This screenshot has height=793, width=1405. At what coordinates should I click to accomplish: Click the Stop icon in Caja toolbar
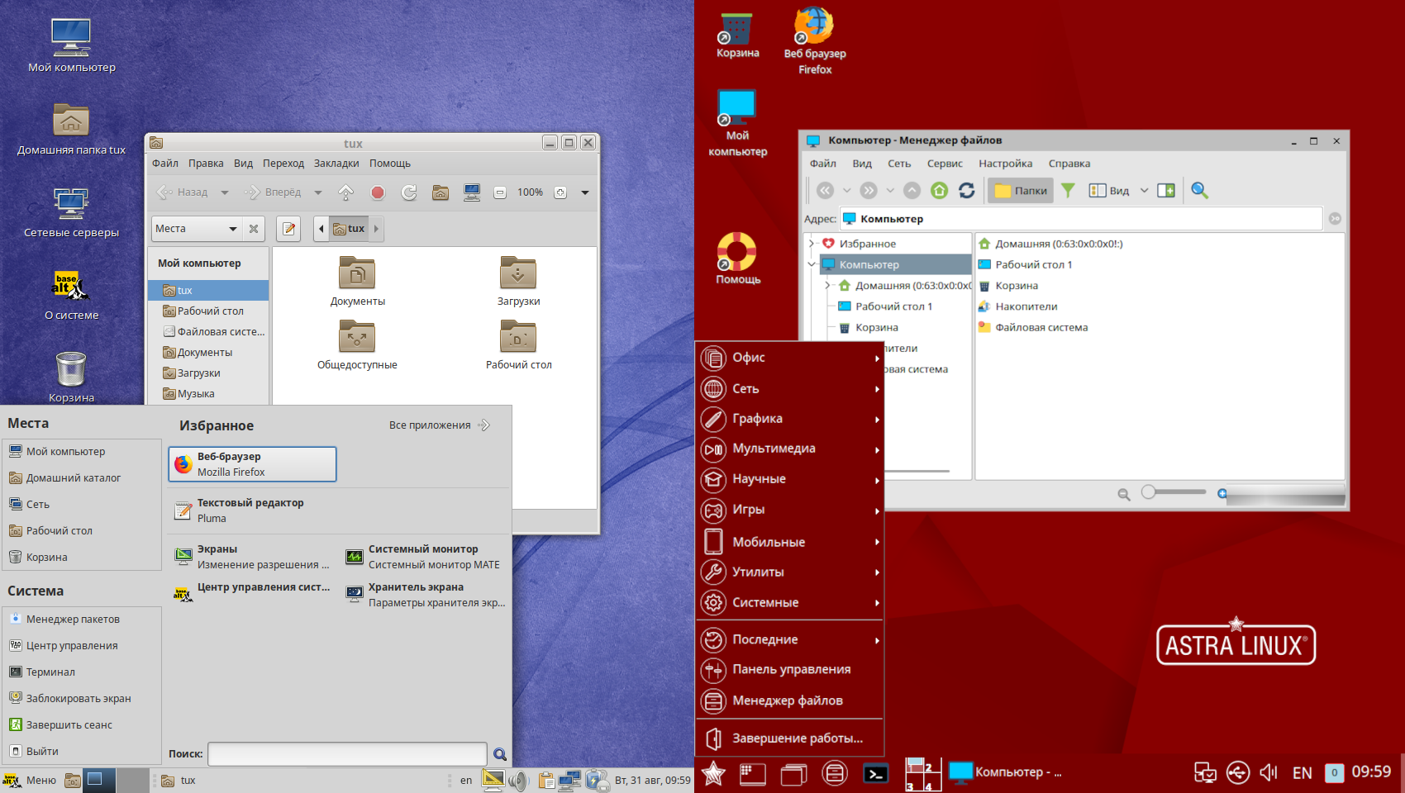[x=378, y=192]
